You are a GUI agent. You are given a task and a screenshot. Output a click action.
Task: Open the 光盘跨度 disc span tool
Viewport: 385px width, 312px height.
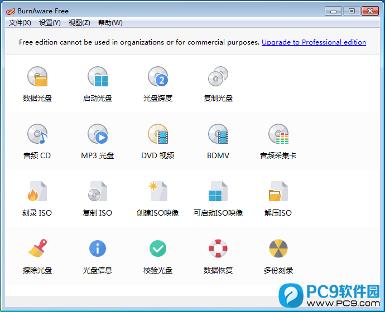coord(158,84)
